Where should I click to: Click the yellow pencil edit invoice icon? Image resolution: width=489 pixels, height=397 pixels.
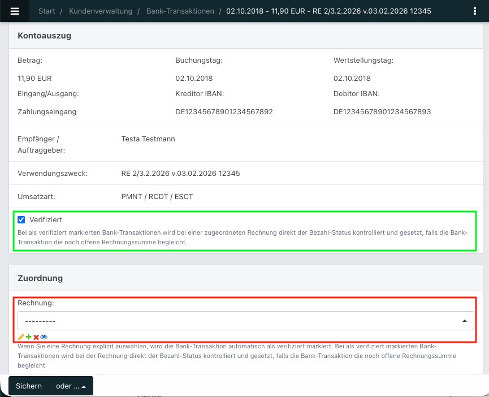tap(21, 337)
